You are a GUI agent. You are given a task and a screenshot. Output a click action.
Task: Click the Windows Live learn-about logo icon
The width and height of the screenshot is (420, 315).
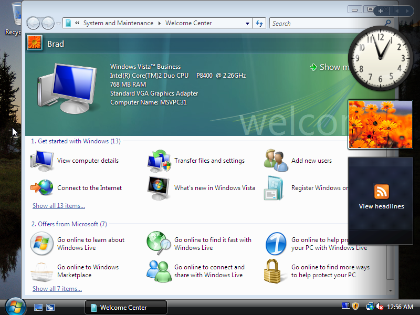pos(42,244)
